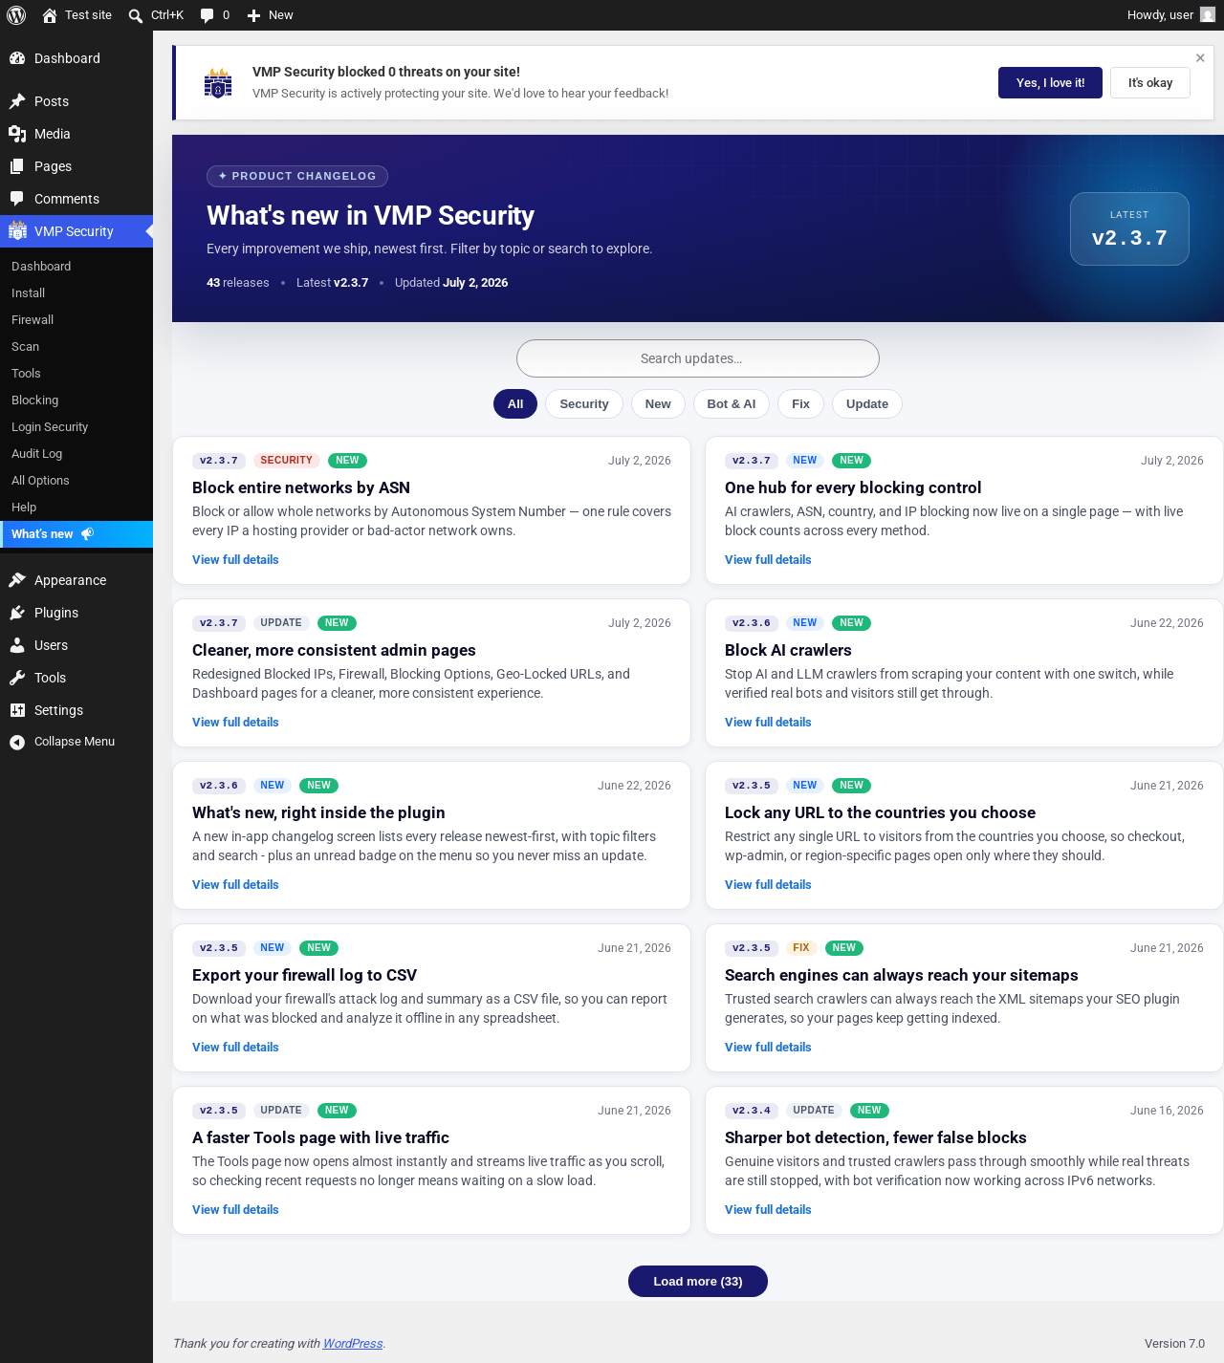The width and height of the screenshot is (1224, 1363).
Task: Click the VMP Security shield icon in sidebar
Action: (17, 231)
